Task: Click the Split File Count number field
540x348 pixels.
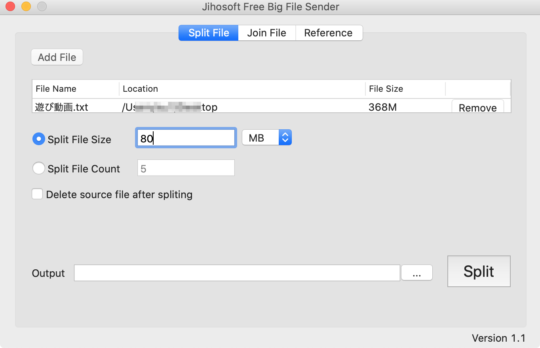Action: [x=186, y=168]
